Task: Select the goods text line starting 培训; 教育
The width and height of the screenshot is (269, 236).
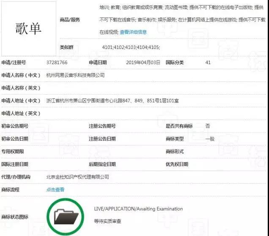Action: pyautogui.click(x=181, y=7)
